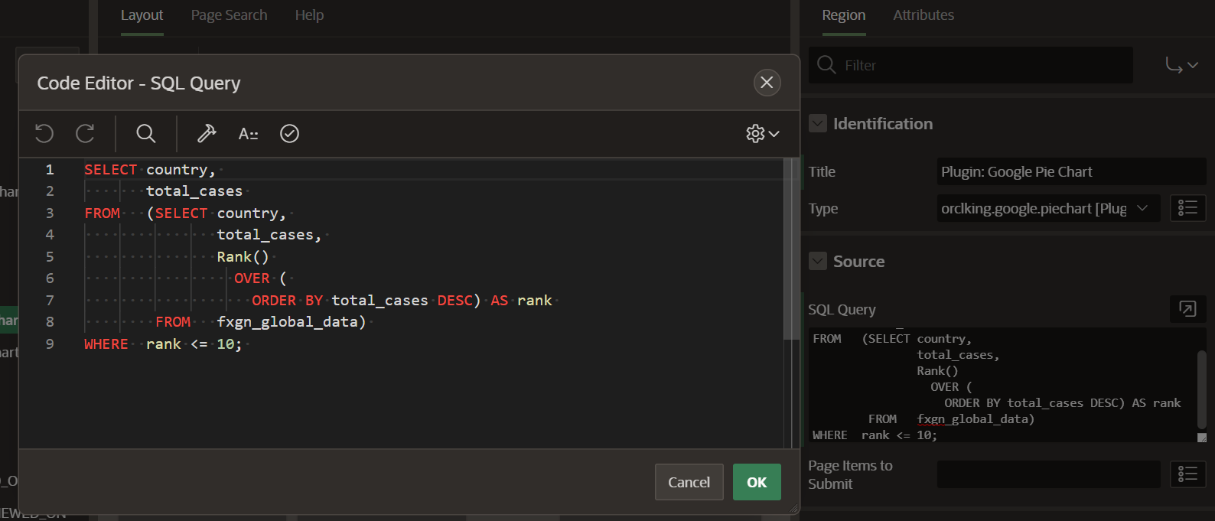The height and width of the screenshot is (521, 1215).
Task: Switch to the Attributes tab
Action: coord(923,15)
